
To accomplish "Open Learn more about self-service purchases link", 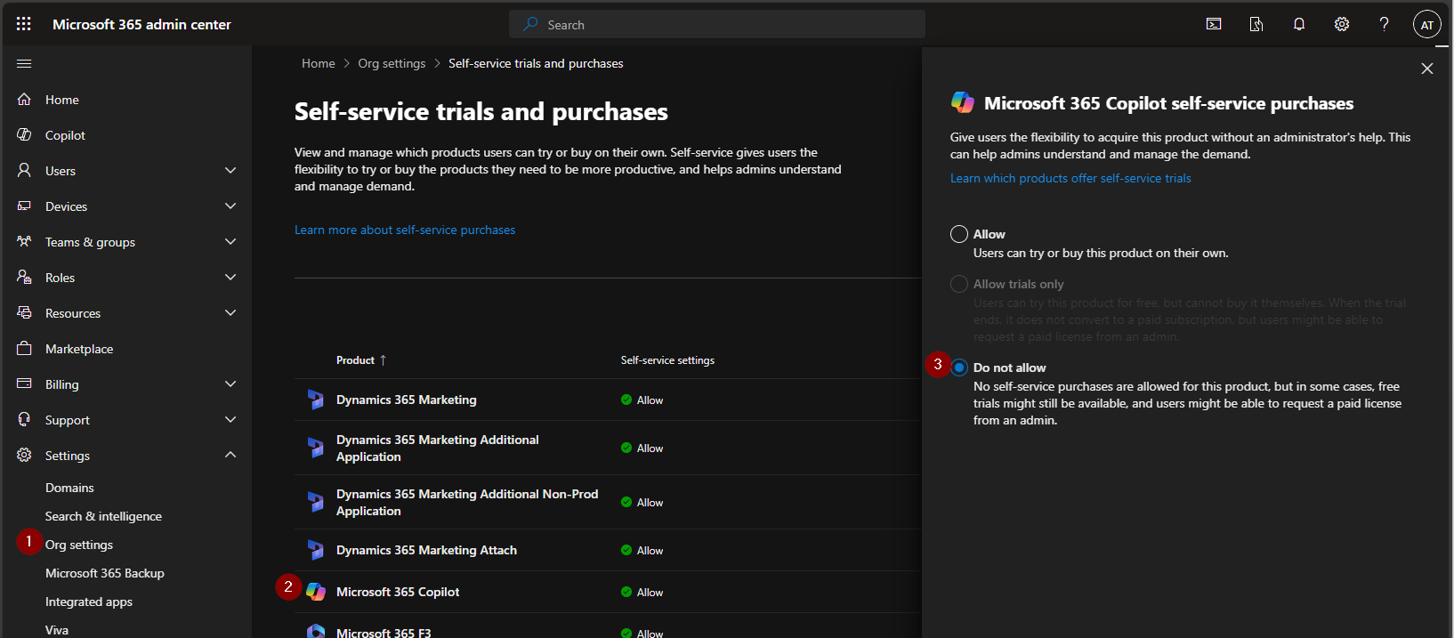I will [405, 230].
